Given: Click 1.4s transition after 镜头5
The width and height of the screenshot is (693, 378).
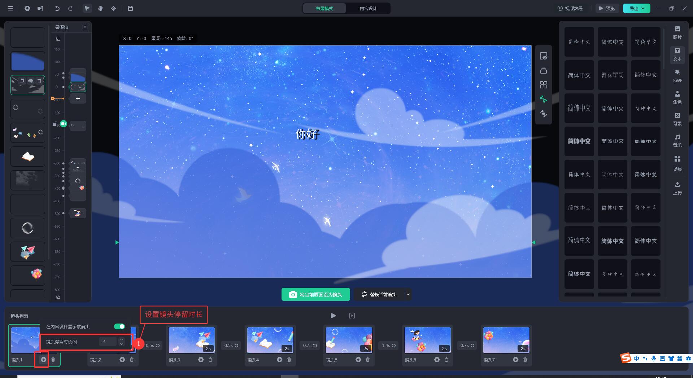Looking at the screenshot, I should pyautogui.click(x=389, y=345).
